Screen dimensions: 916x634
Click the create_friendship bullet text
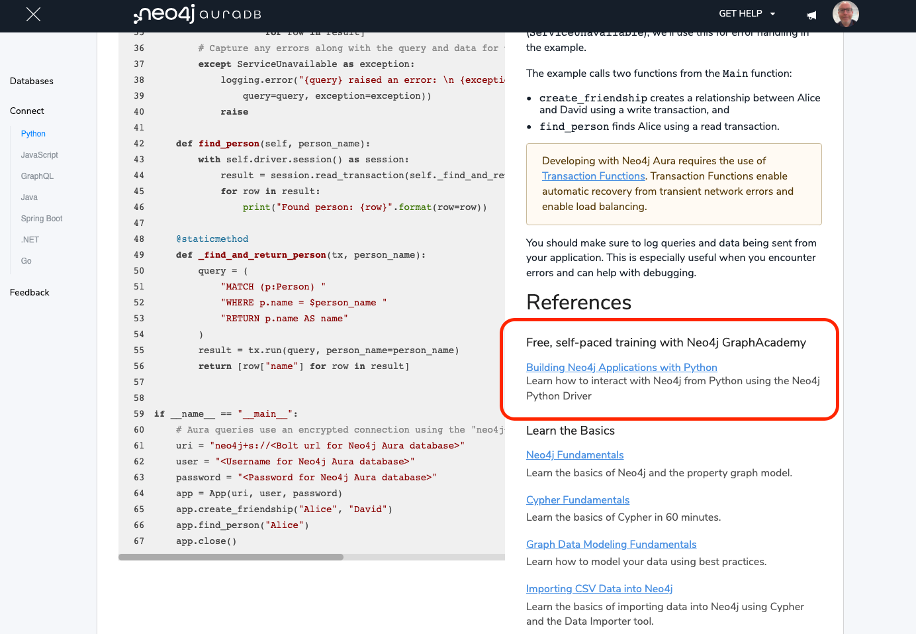coord(680,104)
